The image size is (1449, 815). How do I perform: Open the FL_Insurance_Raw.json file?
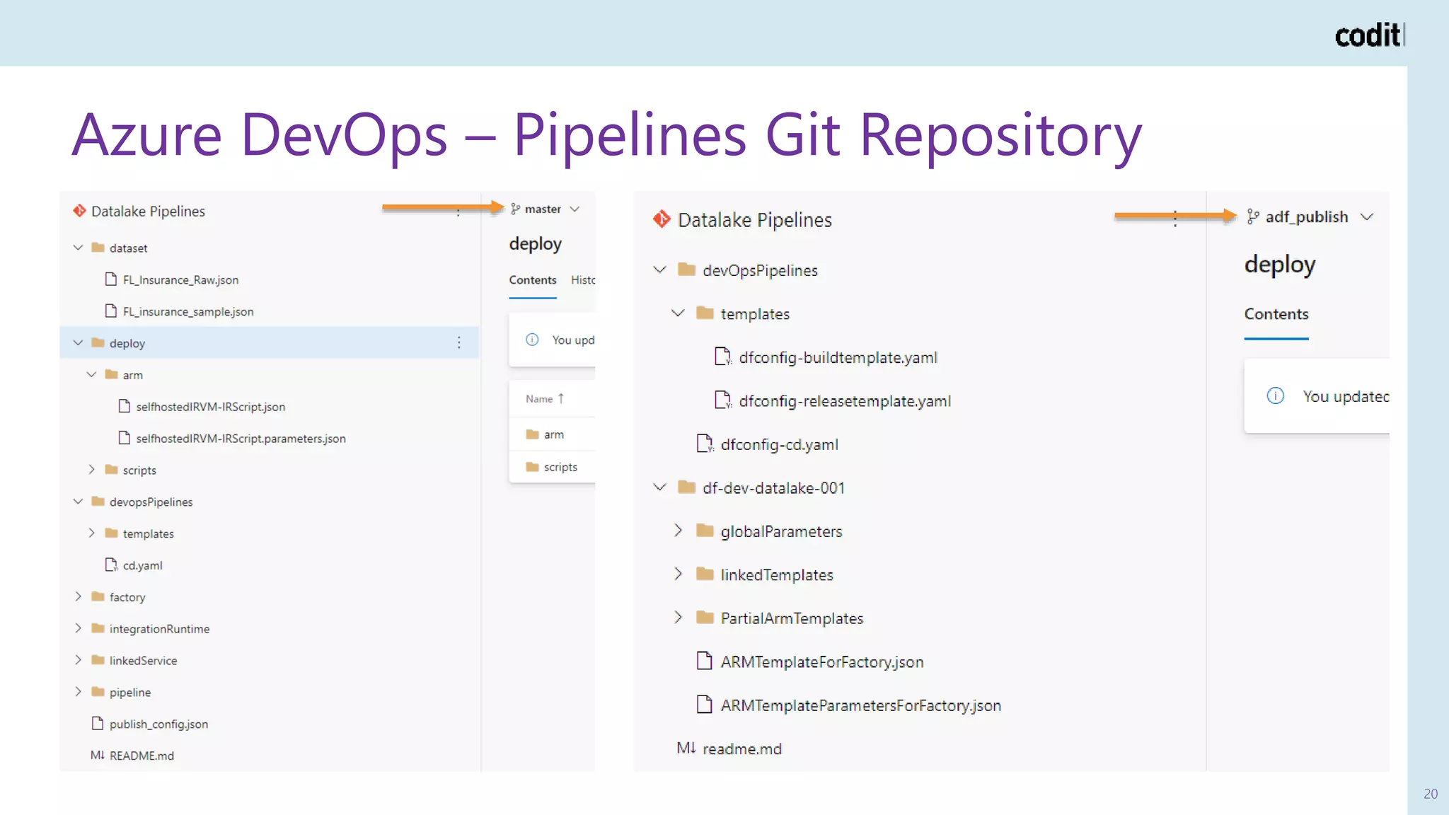tap(180, 279)
